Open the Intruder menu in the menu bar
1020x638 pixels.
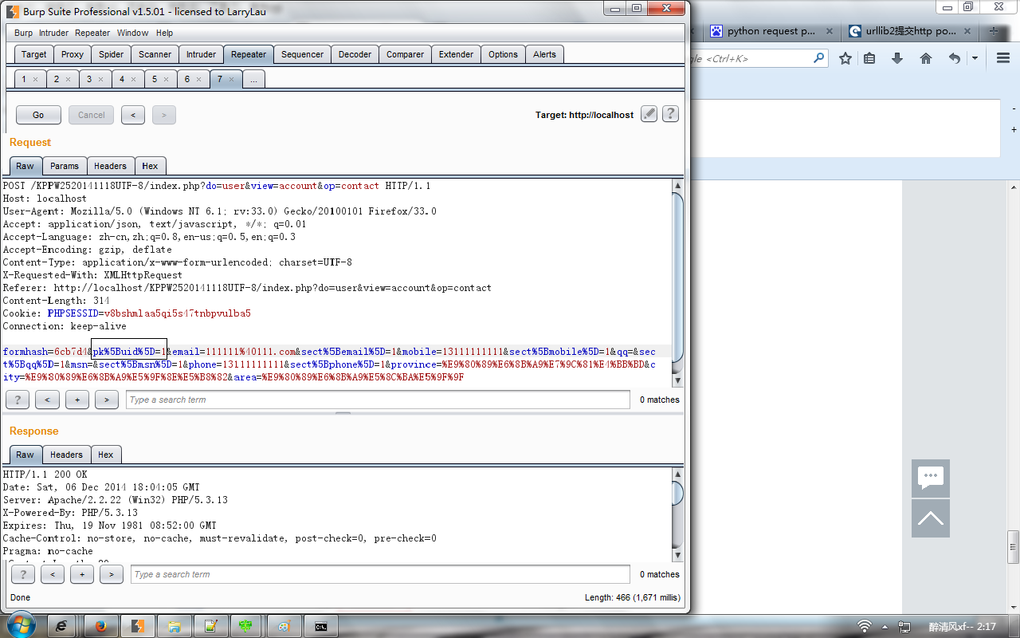[x=54, y=33]
